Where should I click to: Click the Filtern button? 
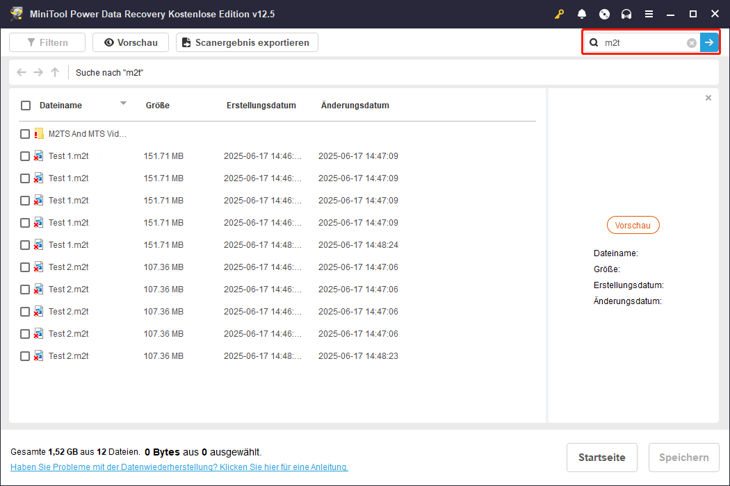pos(47,42)
